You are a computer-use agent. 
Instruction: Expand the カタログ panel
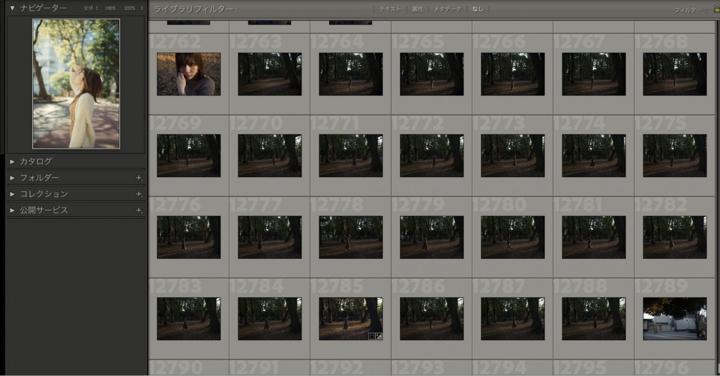point(12,162)
